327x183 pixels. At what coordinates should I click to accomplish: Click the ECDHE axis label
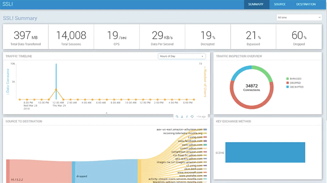(220, 153)
